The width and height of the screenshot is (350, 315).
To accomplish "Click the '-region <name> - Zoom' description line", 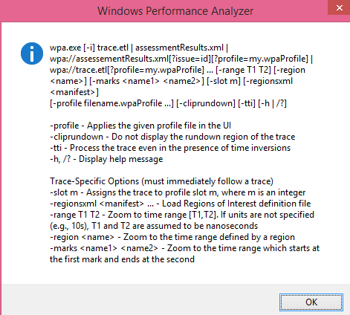I will (x=172, y=237).
